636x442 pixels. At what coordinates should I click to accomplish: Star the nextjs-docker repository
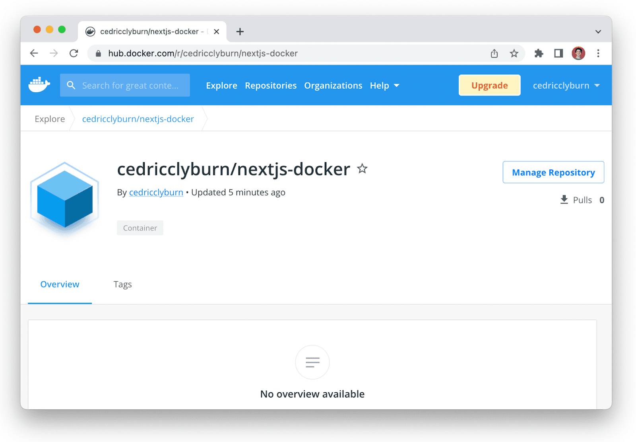(x=362, y=169)
